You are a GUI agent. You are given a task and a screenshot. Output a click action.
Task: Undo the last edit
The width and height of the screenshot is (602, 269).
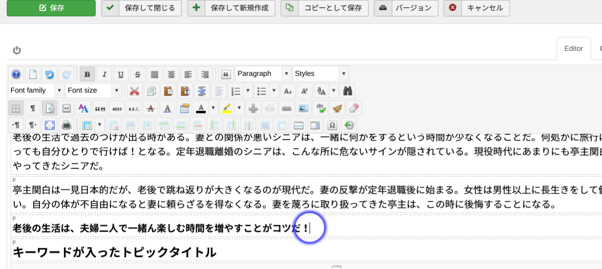coord(50,74)
